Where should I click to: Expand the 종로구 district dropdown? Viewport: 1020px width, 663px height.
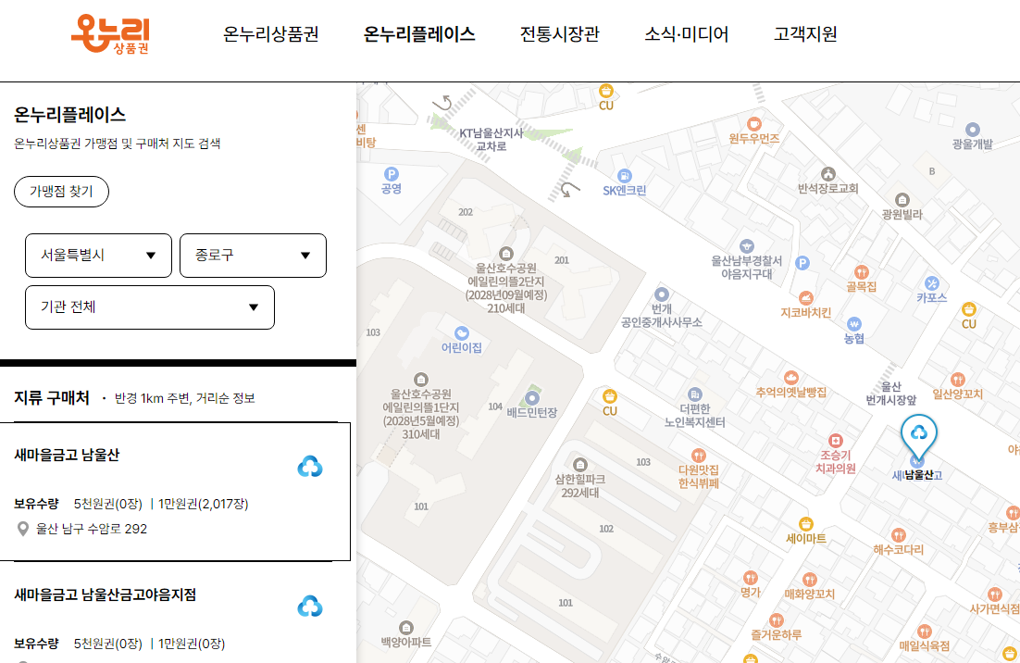coord(253,255)
